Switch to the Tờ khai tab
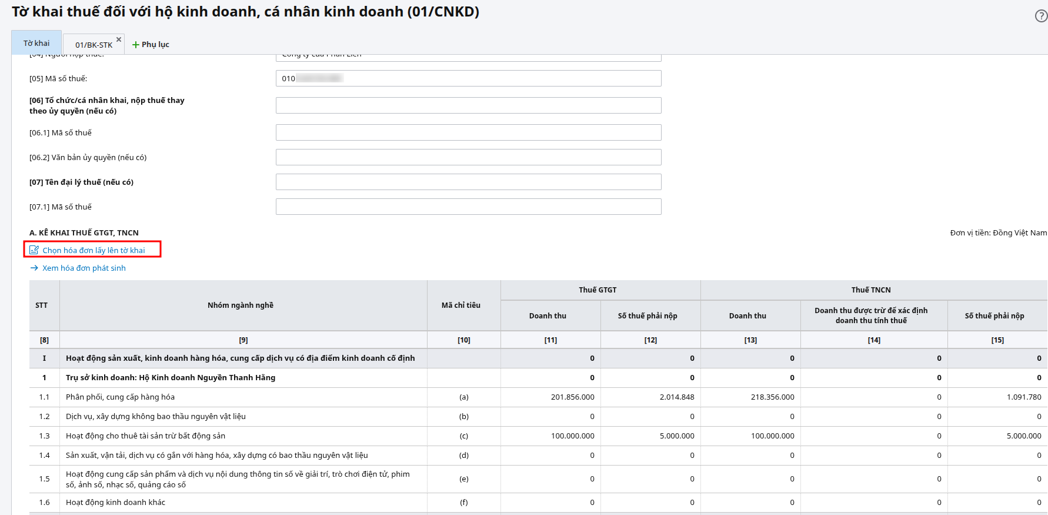Viewport: 1048px width, 515px height. click(x=36, y=43)
